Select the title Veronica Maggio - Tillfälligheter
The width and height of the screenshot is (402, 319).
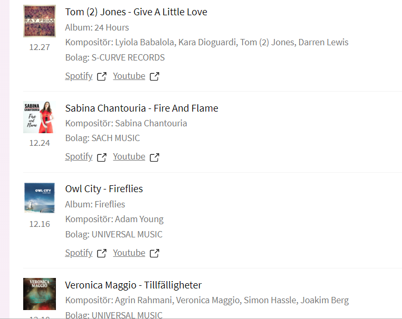click(133, 285)
